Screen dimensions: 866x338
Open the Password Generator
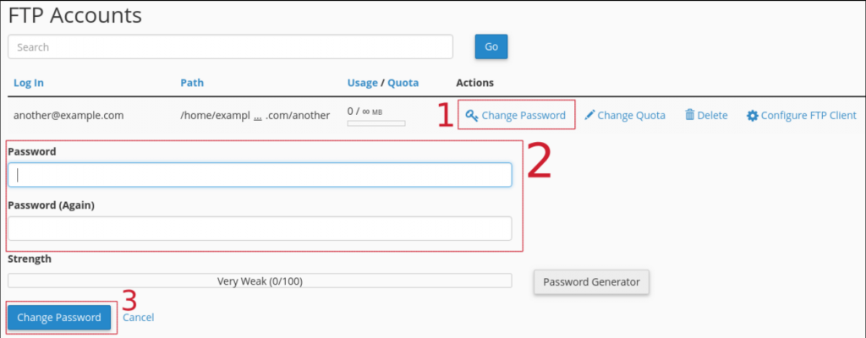[x=591, y=281]
